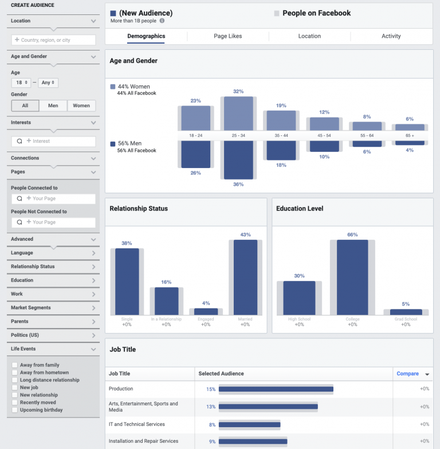Open the maximum age Any dropdown

coord(48,83)
